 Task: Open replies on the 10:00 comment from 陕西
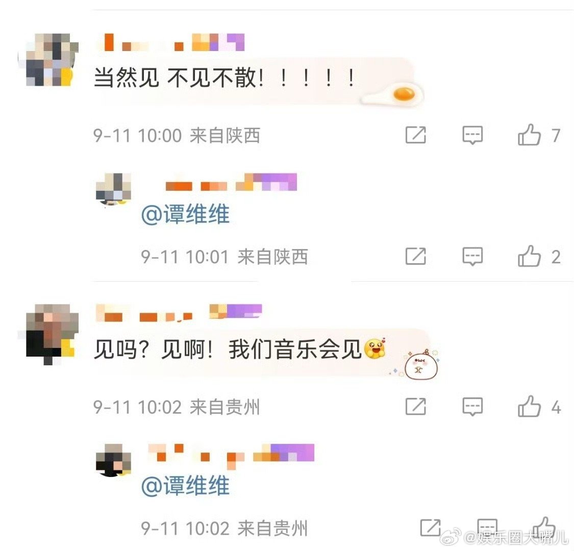pyautogui.click(x=472, y=135)
